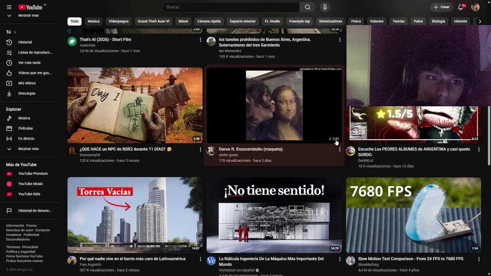Open Videos que me gustan

(29, 73)
